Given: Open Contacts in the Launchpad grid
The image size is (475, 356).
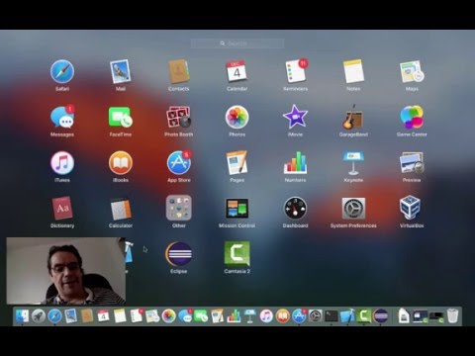Looking at the screenshot, I should 178,71.
